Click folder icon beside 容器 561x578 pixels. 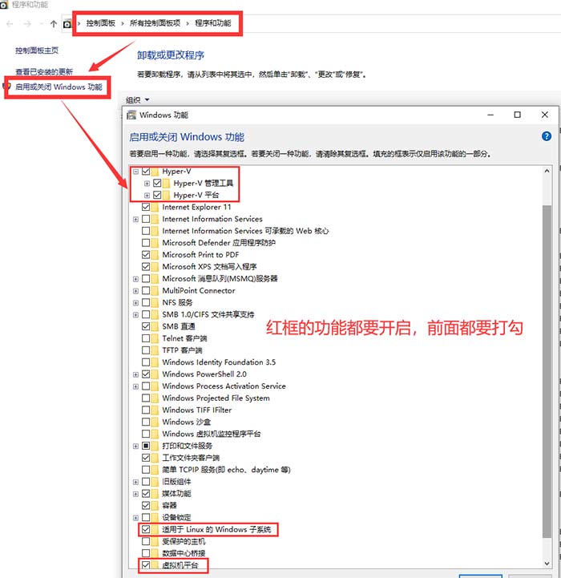(155, 505)
